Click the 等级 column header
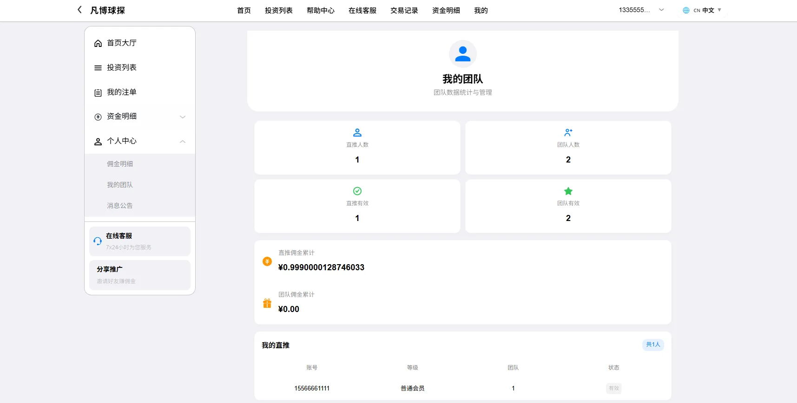Image resolution: width=797 pixels, height=403 pixels. (x=413, y=368)
